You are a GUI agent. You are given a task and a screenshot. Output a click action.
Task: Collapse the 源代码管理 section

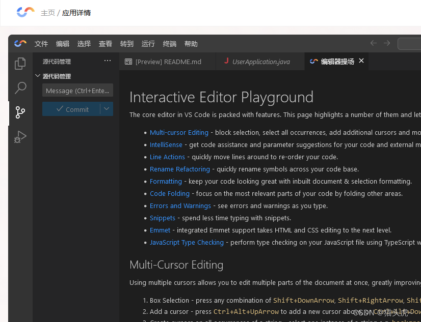coord(38,76)
